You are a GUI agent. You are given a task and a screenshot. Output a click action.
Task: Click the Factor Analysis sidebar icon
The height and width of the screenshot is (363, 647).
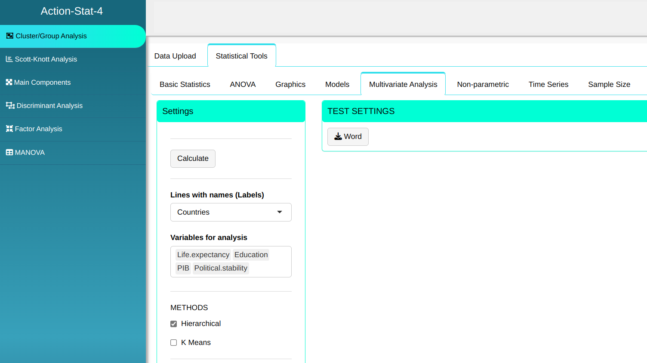click(x=9, y=129)
